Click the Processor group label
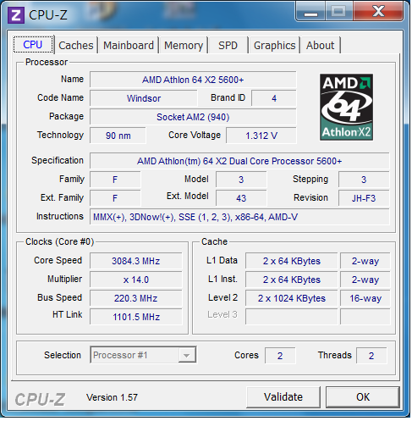This screenshot has width=412, height=421. pyautogui.click(x=47, y=62)
